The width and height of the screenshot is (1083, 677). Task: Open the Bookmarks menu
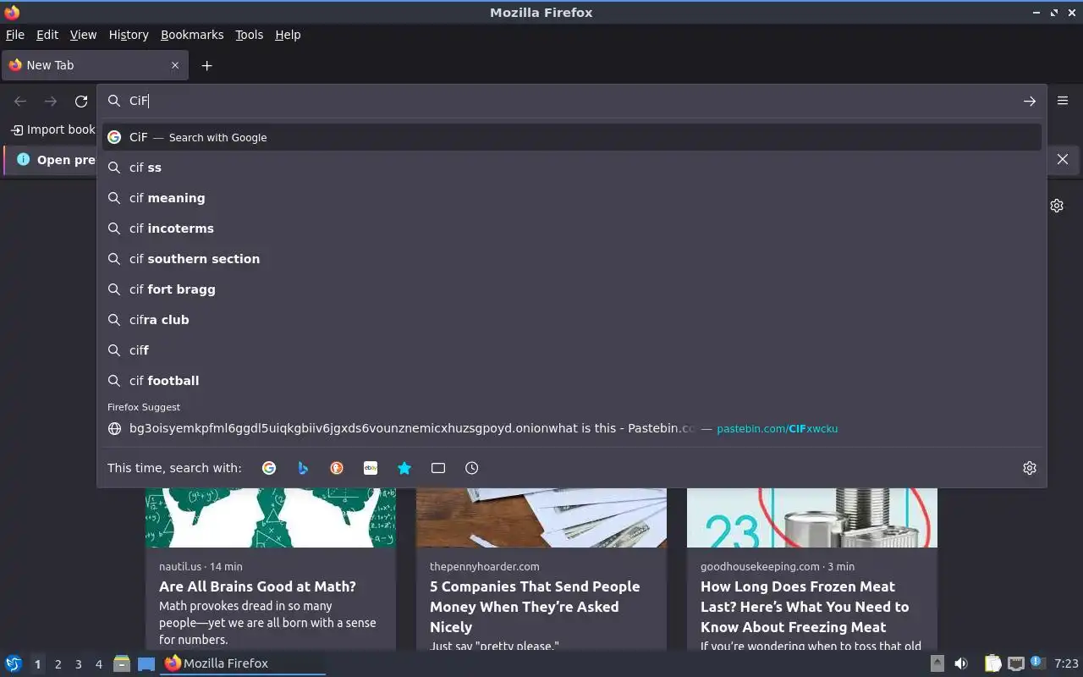pos(192,35)
